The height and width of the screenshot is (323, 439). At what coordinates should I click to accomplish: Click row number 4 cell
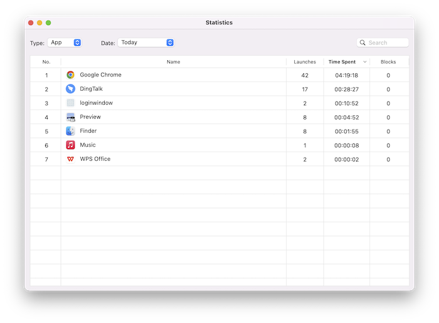tap(46, 117)
